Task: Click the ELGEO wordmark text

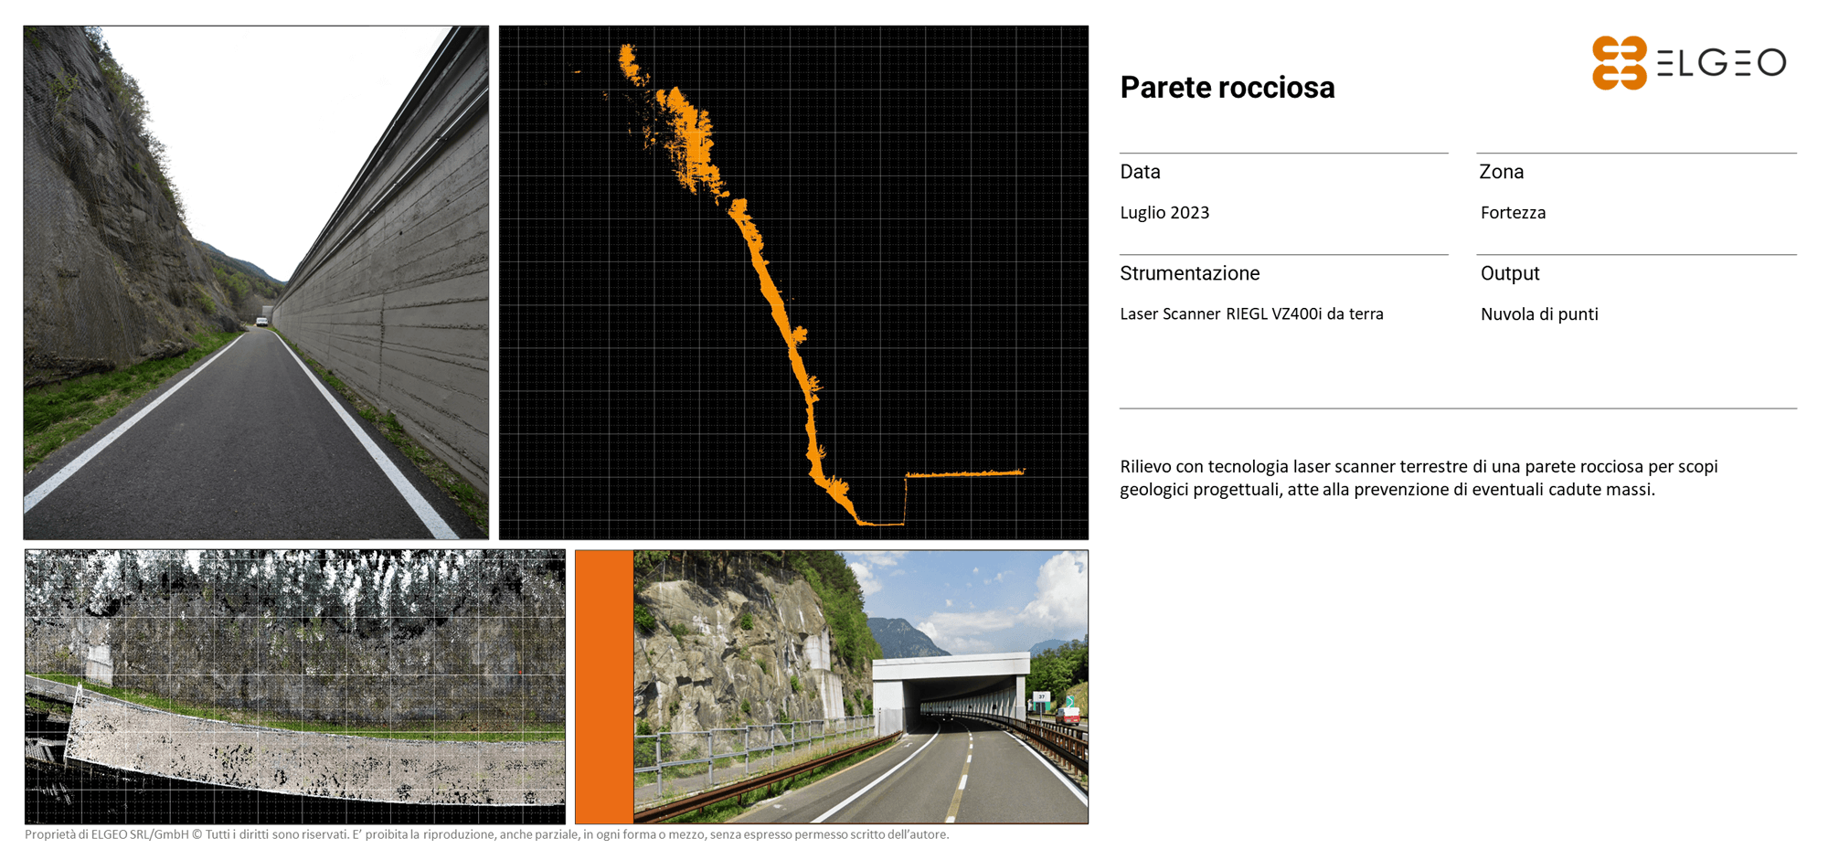Action: (1721, 63)
